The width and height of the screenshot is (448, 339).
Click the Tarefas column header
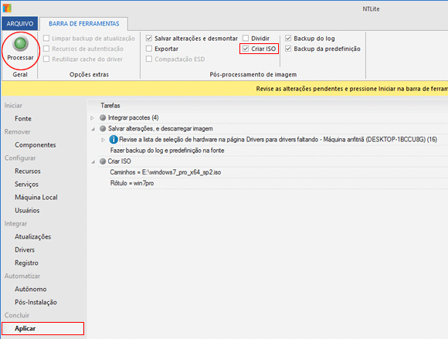[110, 106]
